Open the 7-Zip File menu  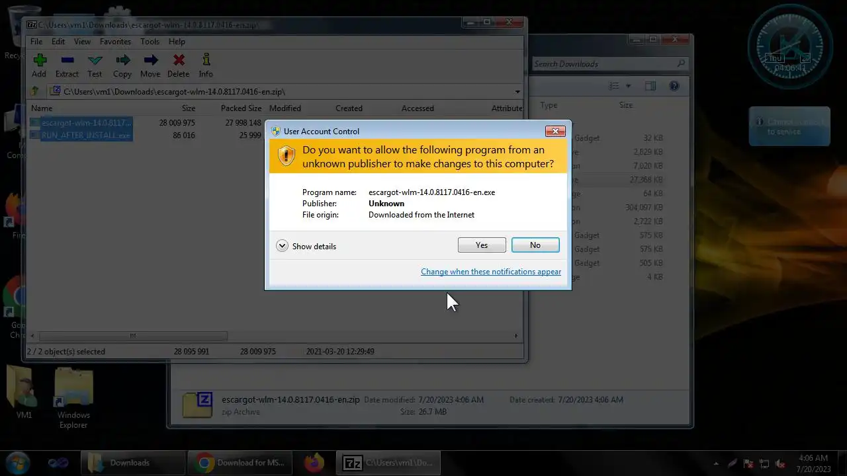coord(36,41)
